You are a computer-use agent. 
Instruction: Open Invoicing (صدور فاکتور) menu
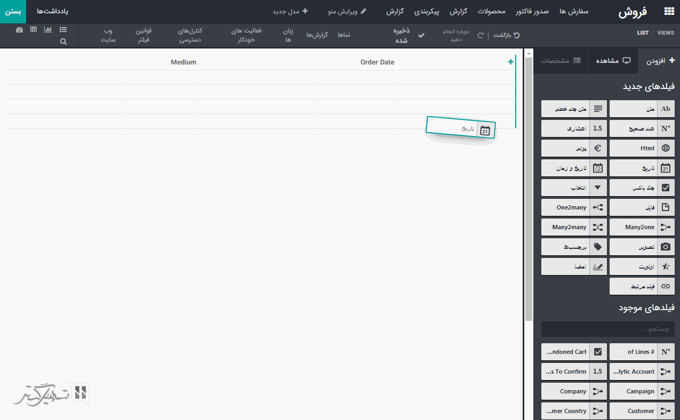tap(533, 11)
